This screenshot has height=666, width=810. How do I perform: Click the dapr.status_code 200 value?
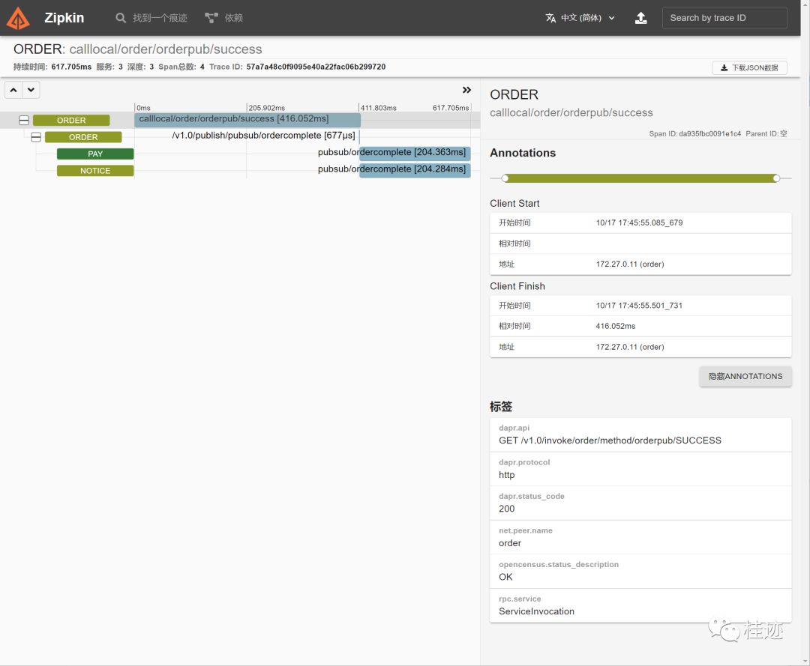coord(506,509)
